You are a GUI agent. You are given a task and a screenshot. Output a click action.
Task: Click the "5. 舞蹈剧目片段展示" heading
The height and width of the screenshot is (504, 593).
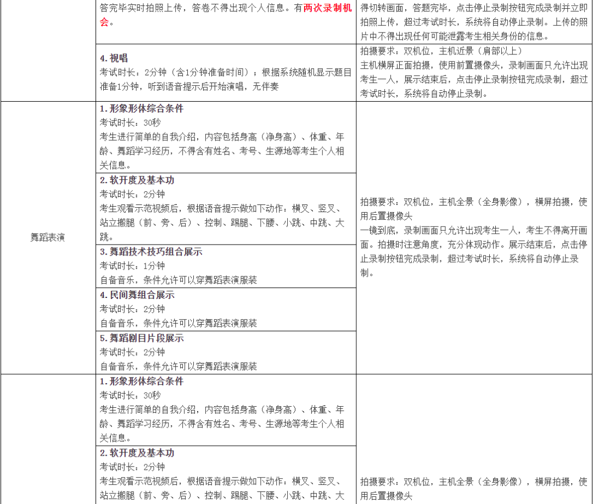[142, 338]
